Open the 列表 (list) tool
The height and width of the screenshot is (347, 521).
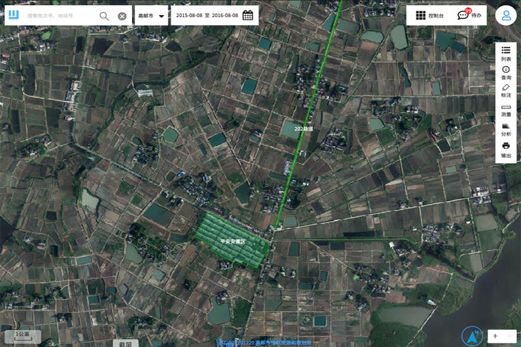(506, 53)
